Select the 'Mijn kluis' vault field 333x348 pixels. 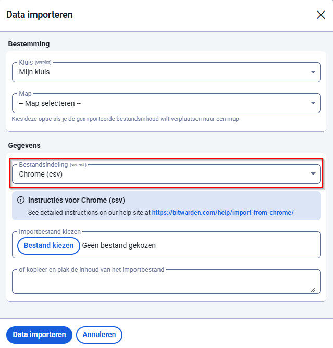(x=156, y=72)
